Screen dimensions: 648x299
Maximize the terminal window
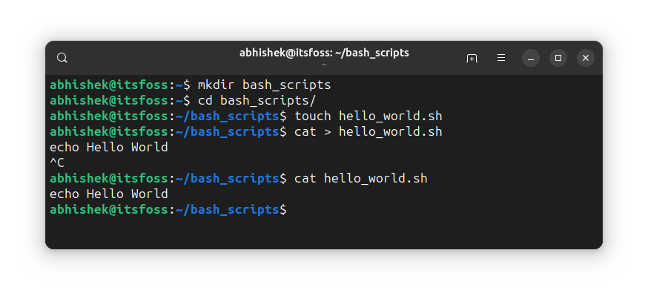tap(558, 58)
